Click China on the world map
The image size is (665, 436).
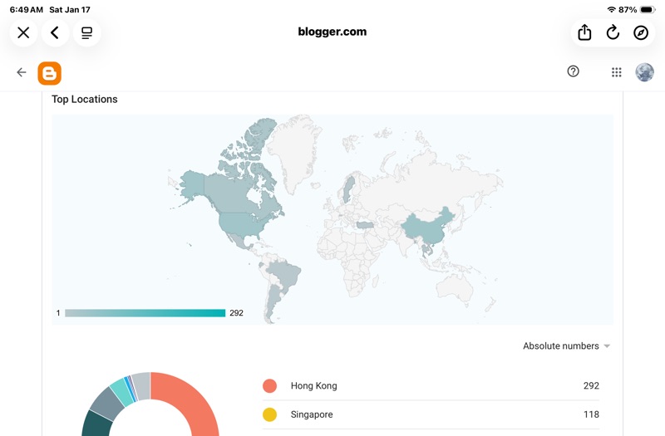(x=430, y=224)
